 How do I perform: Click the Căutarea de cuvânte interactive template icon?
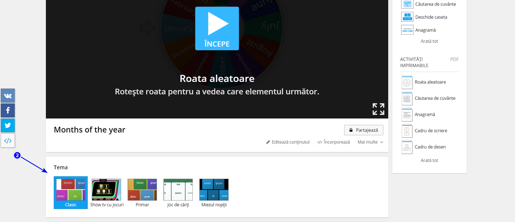click(x=407, y=4)
